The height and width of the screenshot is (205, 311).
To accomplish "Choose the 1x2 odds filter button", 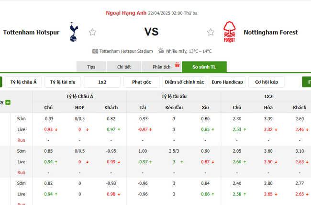I will (x=102, y=82).
